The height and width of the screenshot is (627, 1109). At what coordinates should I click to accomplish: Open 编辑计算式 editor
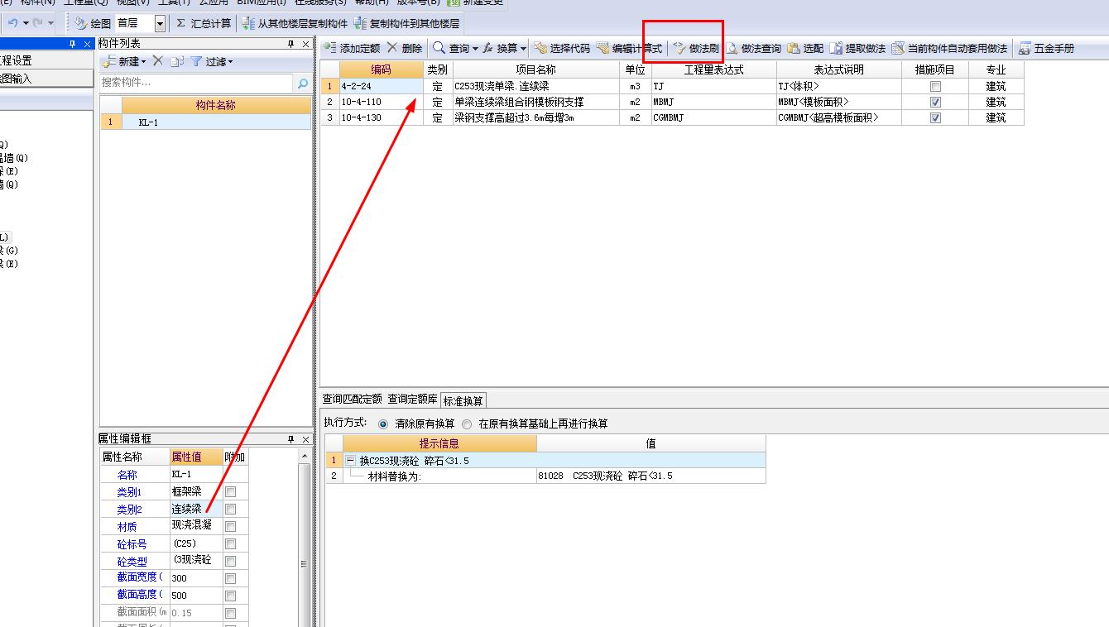point(630,48)
